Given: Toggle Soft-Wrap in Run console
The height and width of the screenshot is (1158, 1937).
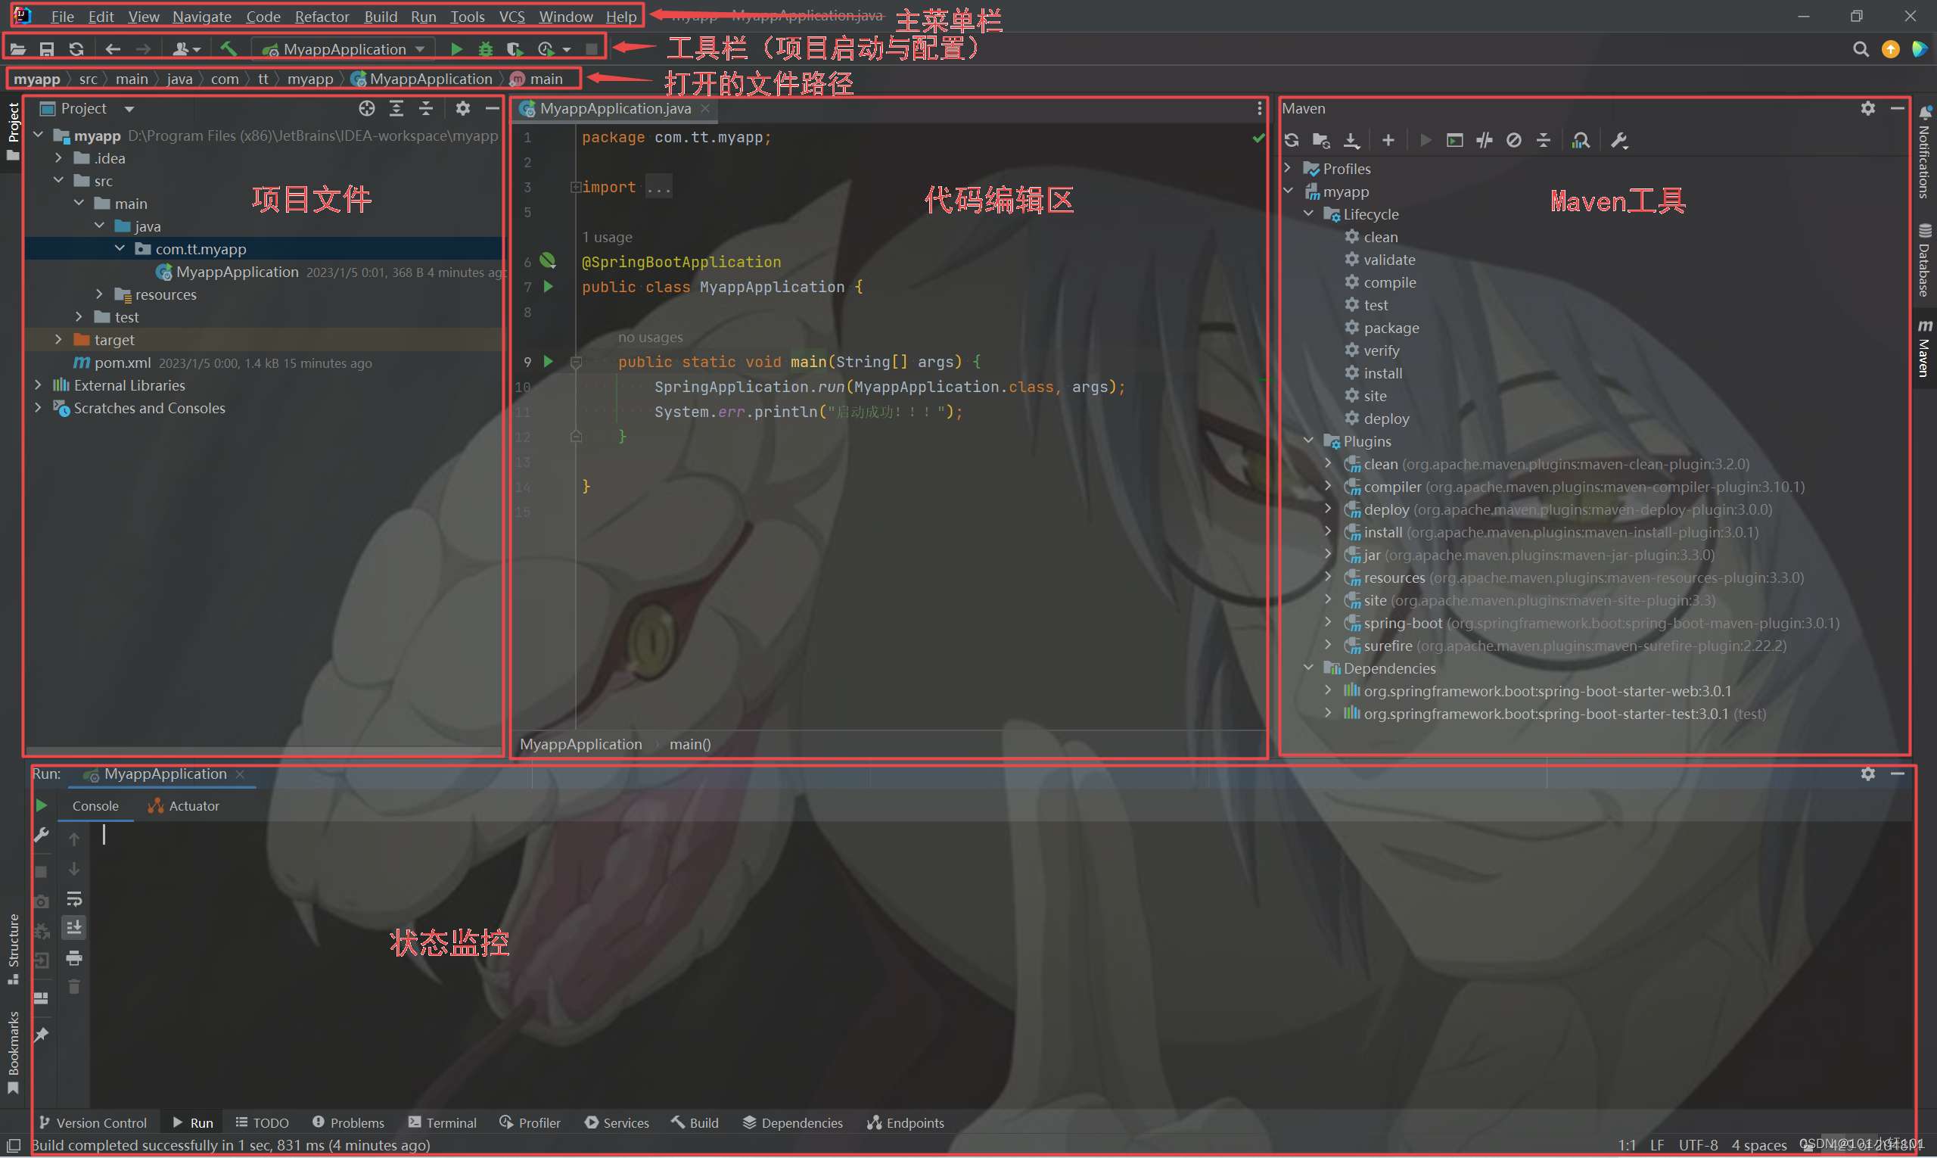Looking at the screenshot, I should 74,899.
